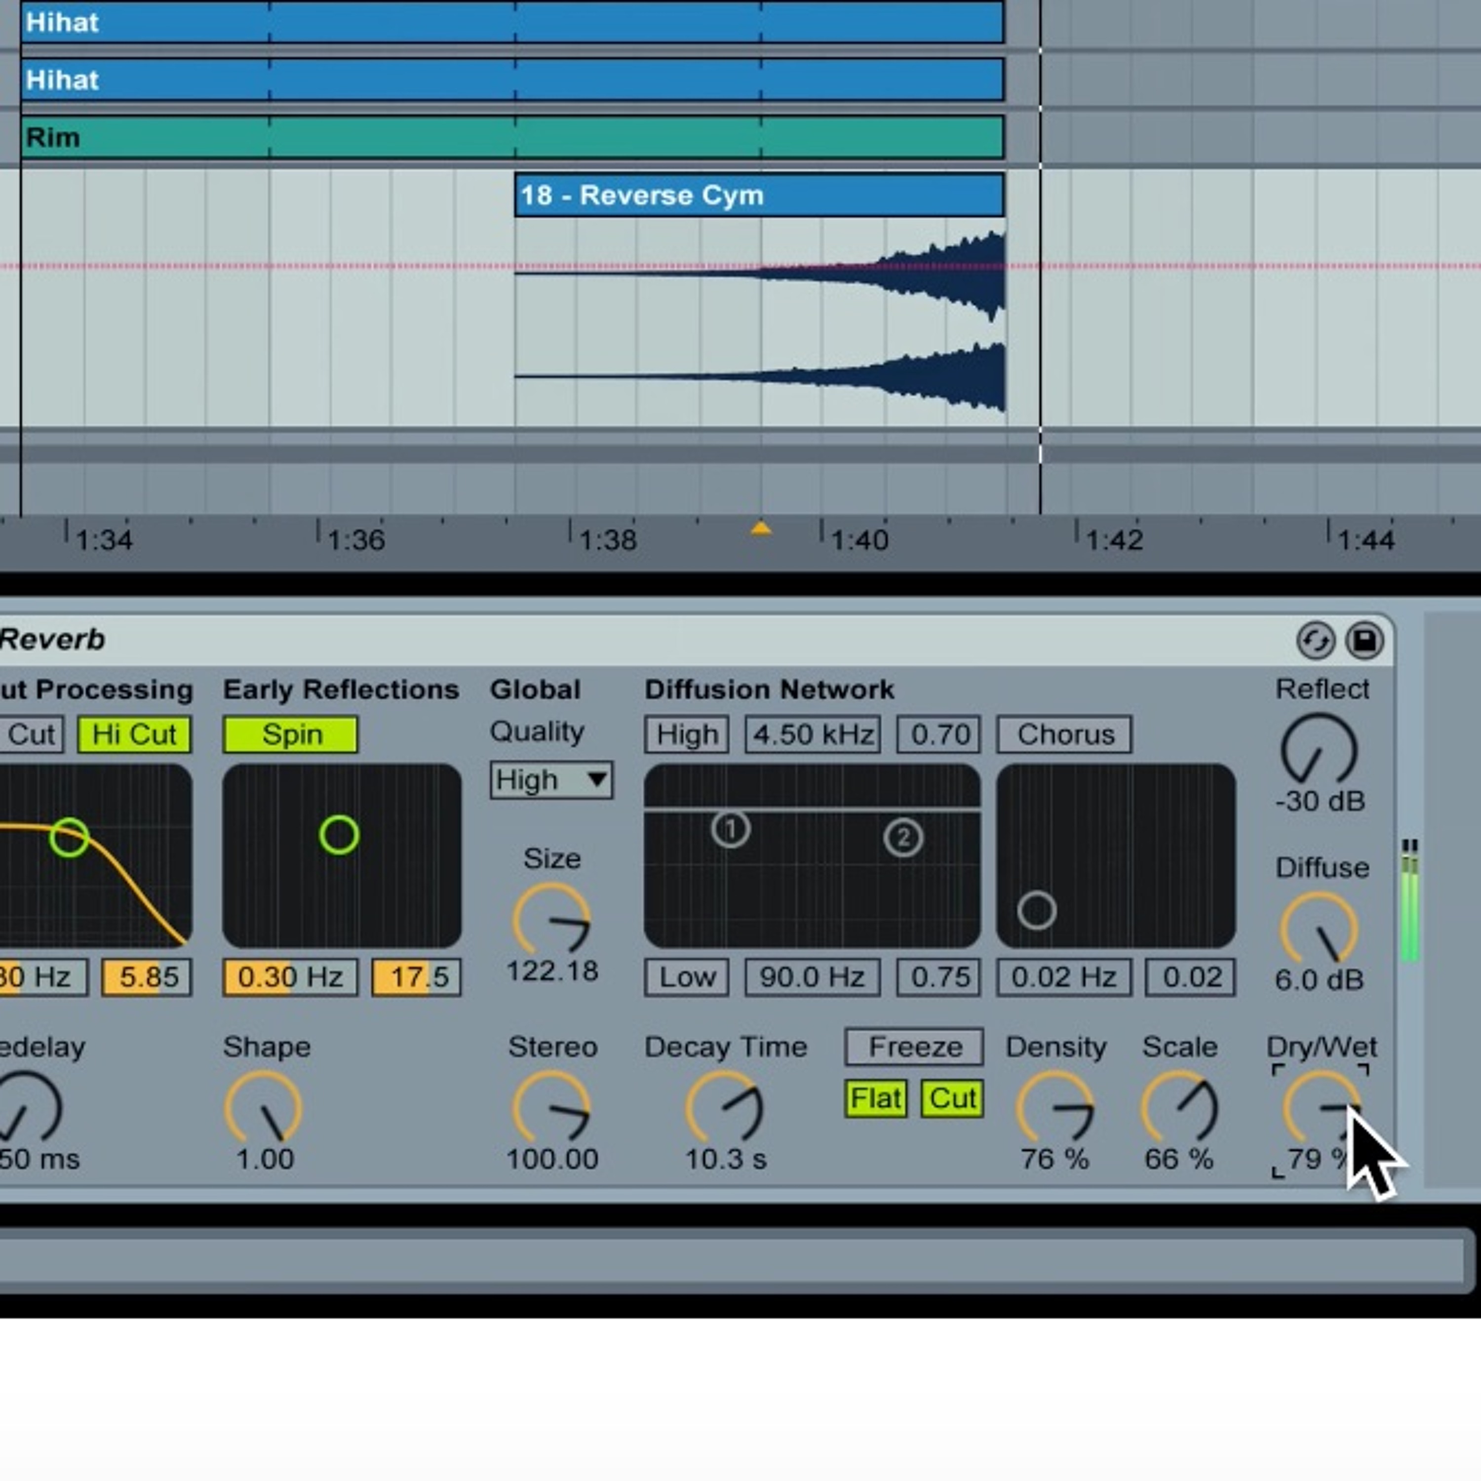The height and width of the screenshot is (1481, 1481).
Task: Open the Quality dropdown set to High
Action: (x=551, y=780)
